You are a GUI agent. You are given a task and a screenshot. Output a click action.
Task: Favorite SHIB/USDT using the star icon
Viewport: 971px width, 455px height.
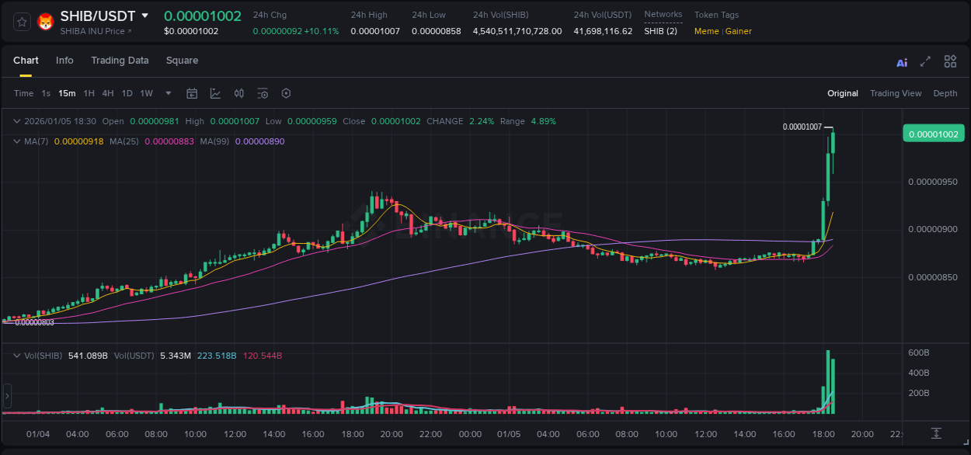pos(21,22)
